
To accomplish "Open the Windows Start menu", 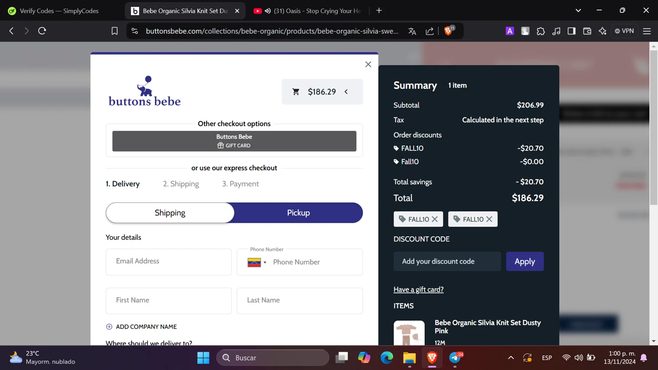I will pyautogui.click(x=203, y=358).
